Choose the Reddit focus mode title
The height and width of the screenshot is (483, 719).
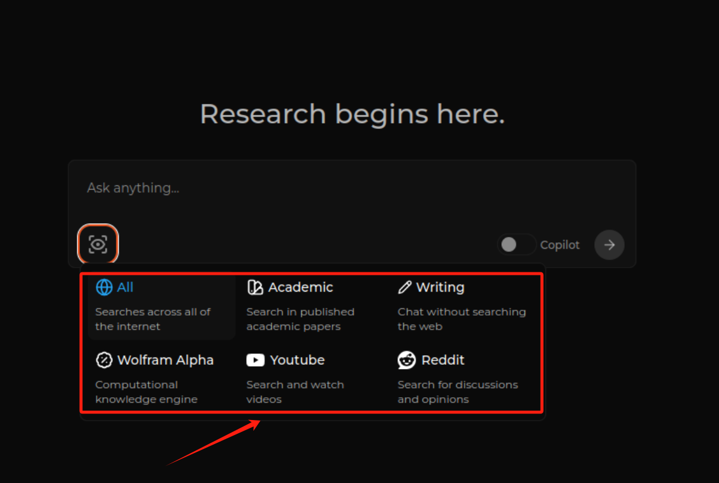click(x=443, y=360)
